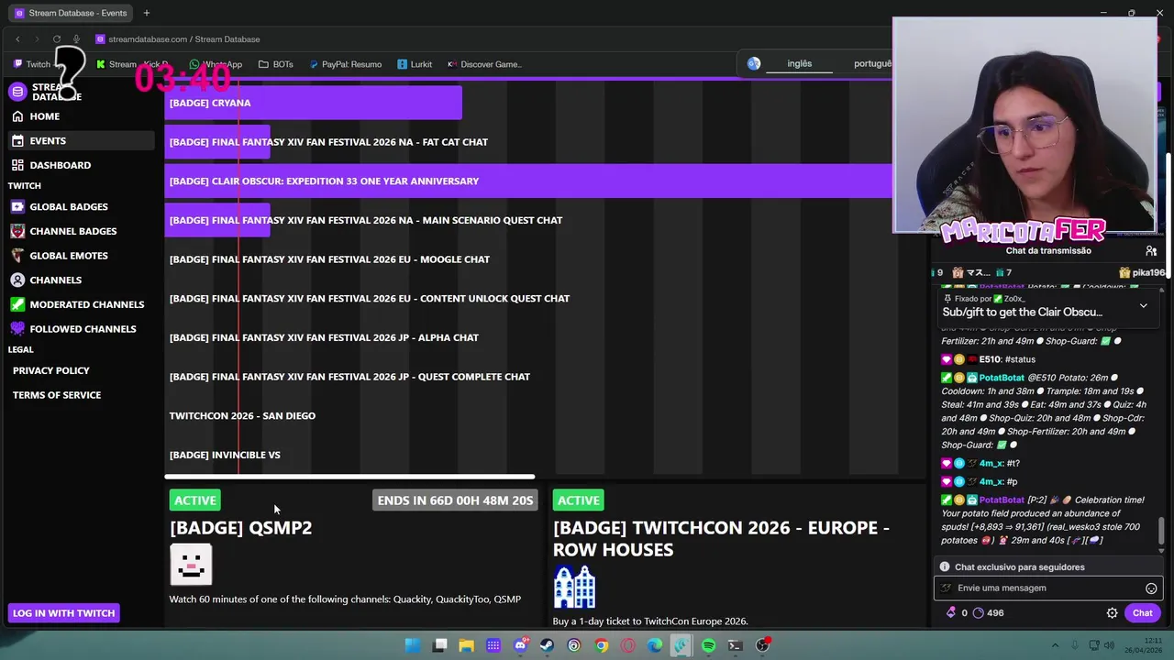Viewport: 1174px width, 660px height.
Task: Click the channel points icon showing 496
Action: click(978, 613)
